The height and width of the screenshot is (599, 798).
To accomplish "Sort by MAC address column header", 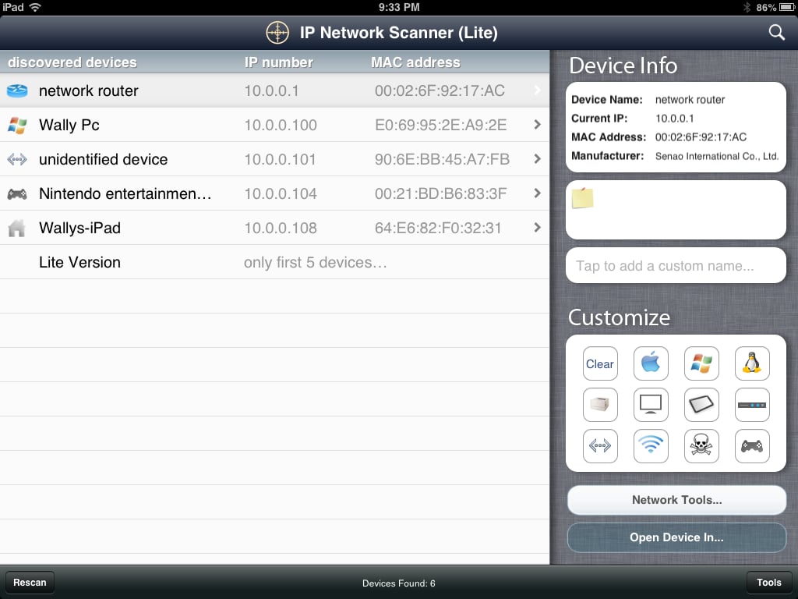I will point(415,62).
